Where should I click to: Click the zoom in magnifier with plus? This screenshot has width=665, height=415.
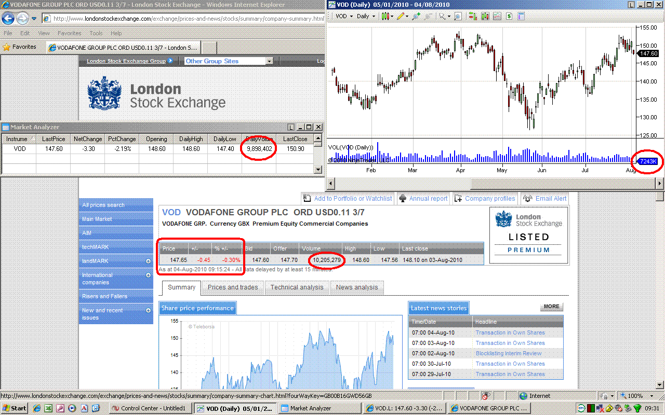pos(416,16)
